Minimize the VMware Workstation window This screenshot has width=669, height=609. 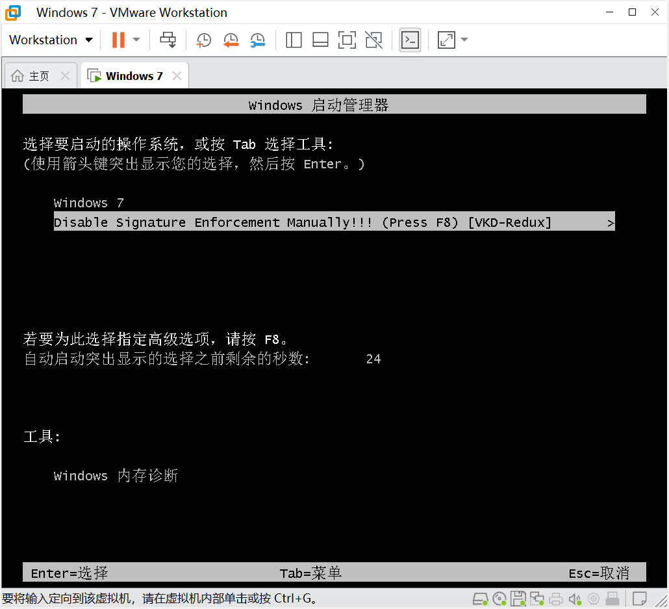[609, 12]
